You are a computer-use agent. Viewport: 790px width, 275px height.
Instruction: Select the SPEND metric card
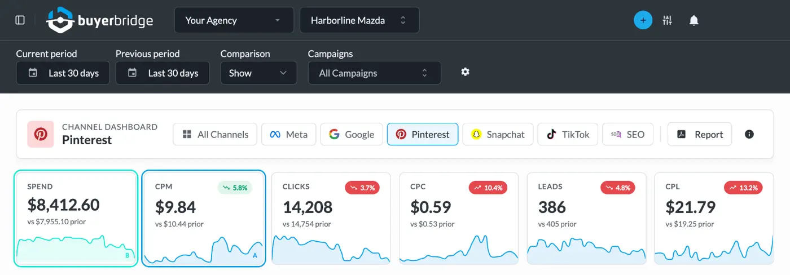tap(76, 219)
